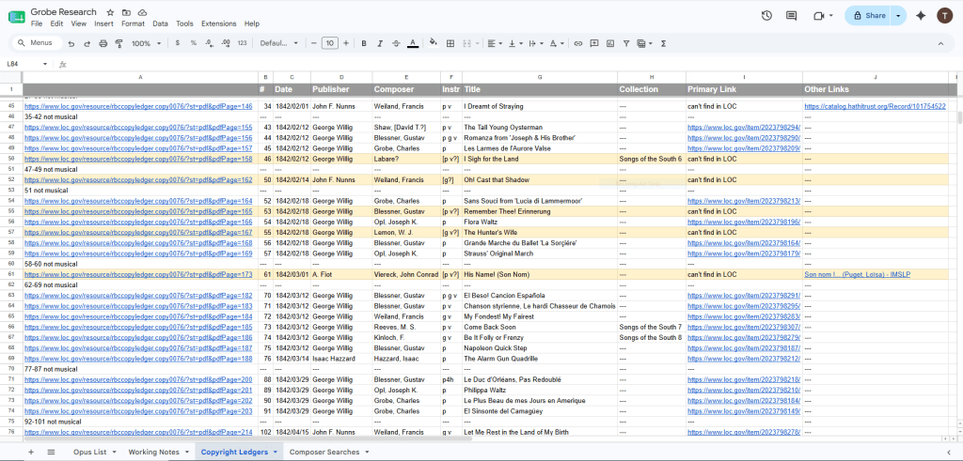Open the name box dropdown arrow

[45, 65]
